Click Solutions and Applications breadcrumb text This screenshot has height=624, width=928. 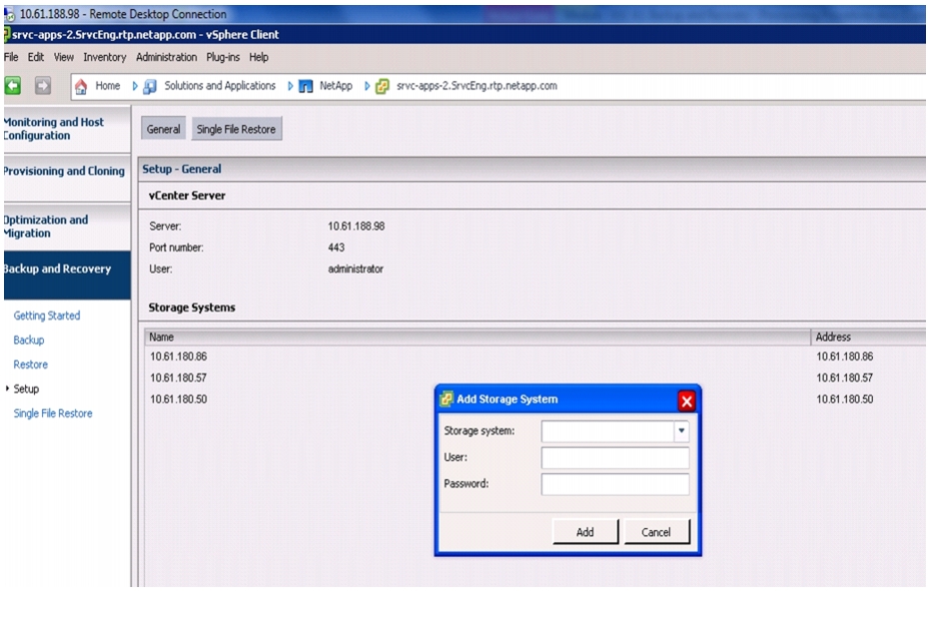[x=220, y=86]
